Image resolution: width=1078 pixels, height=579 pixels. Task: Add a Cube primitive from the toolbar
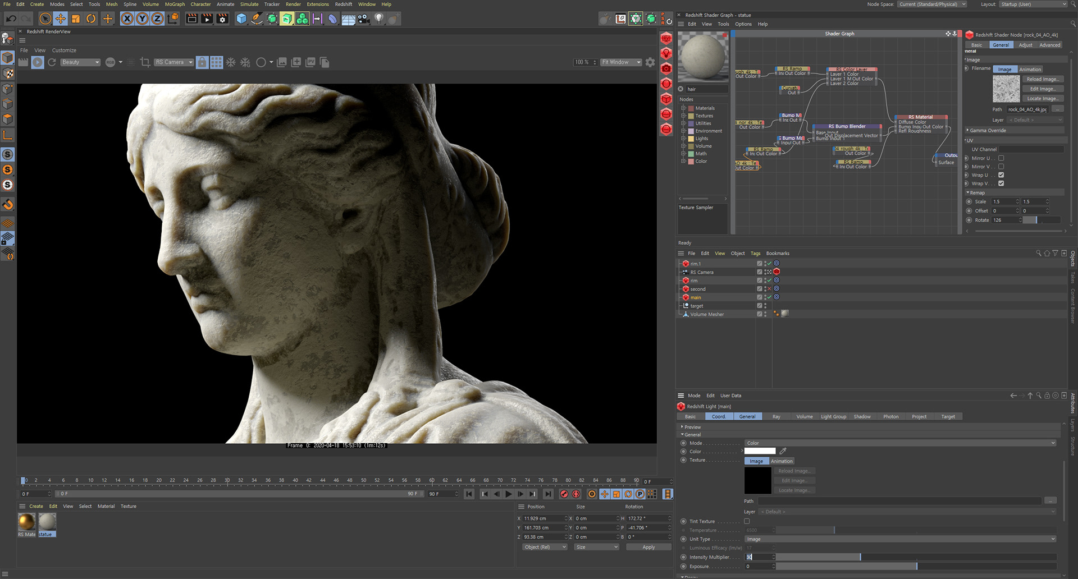point(241,19)
